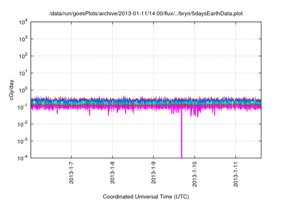
Task: Click the 10^-3 y-axis tick label
Action: coord(22,141)
